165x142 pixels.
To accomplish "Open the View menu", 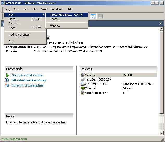I will (x=26, y=9).
